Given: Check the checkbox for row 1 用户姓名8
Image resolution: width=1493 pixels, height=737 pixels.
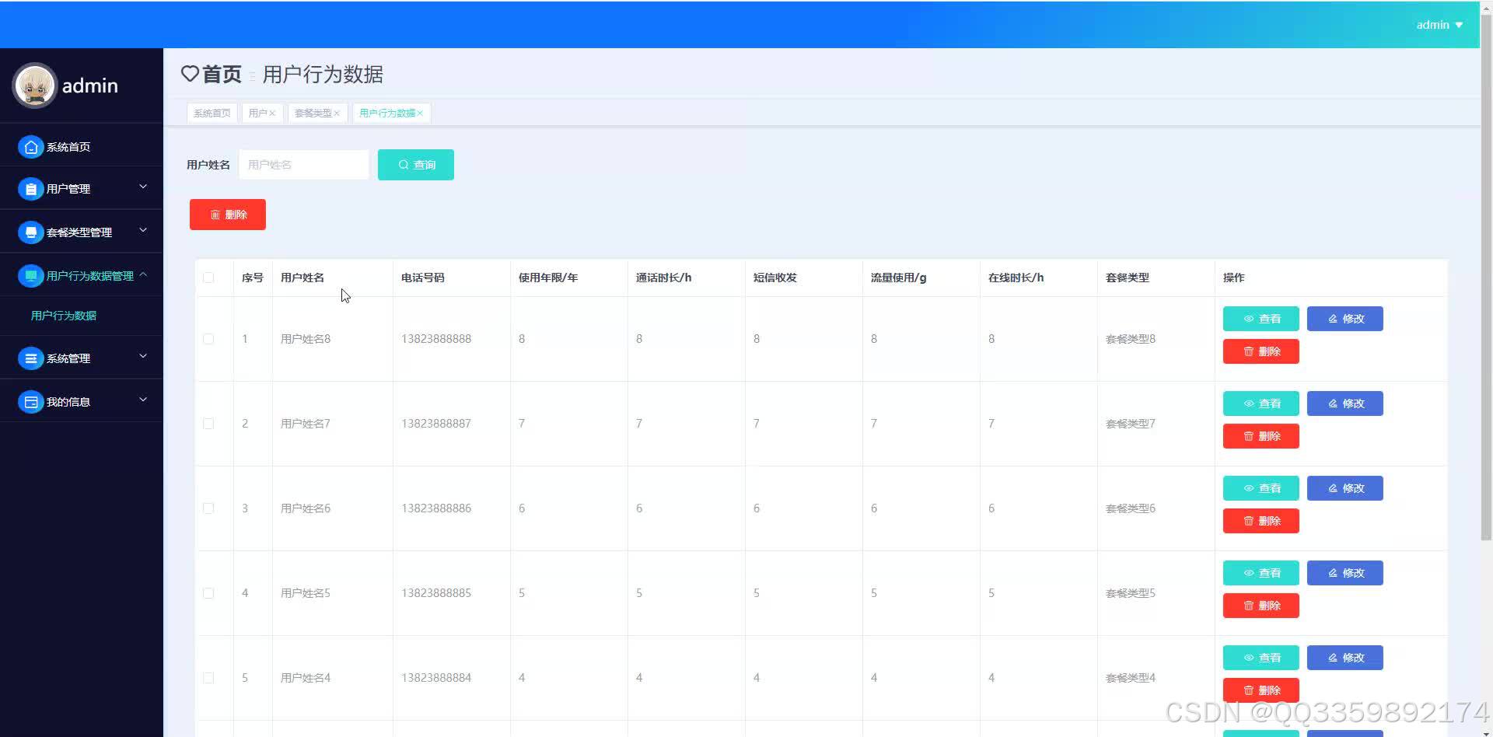Looking at the screenshot, I should pos(208,338).
